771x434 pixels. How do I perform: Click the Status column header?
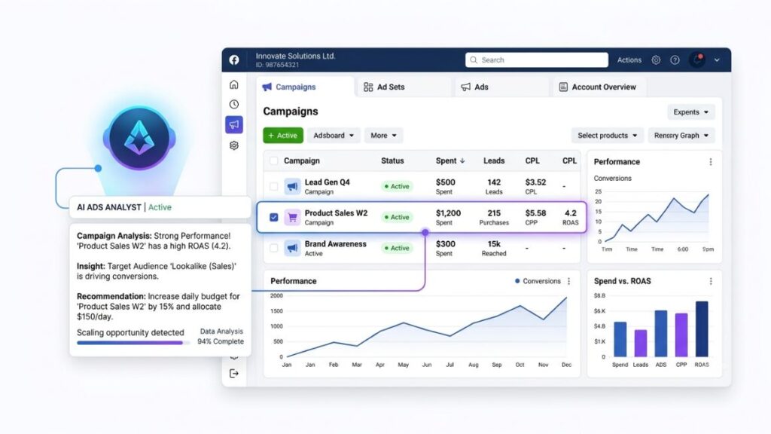(x=392, y=161)
